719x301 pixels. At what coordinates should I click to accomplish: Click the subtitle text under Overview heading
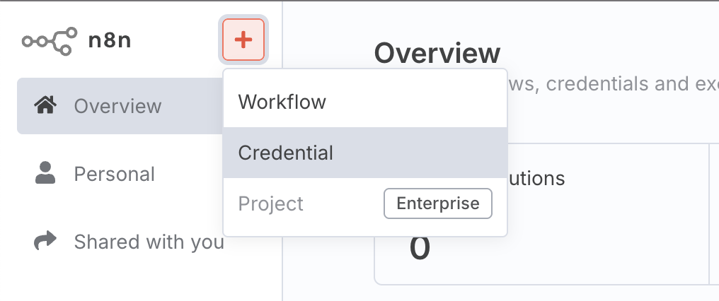coord(609,84)
